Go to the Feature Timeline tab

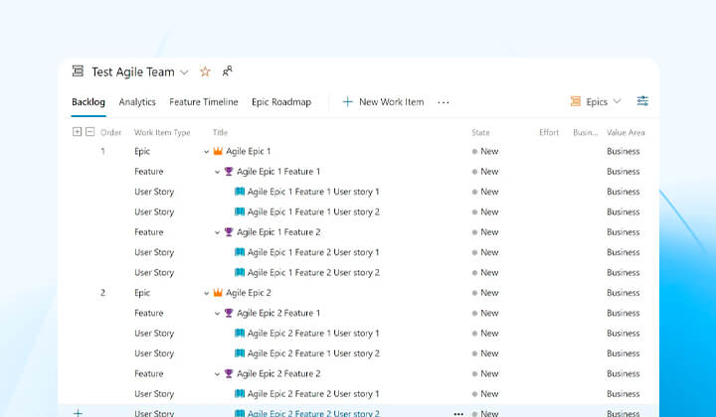204,102
